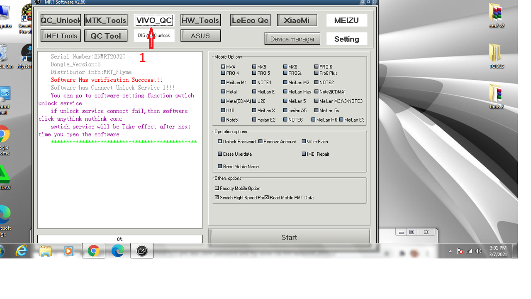Open Microsoft Edge desktop shortcut
The width and height of the screenshot is (531, 299).
pyautogui.click(x=5, y=221)
